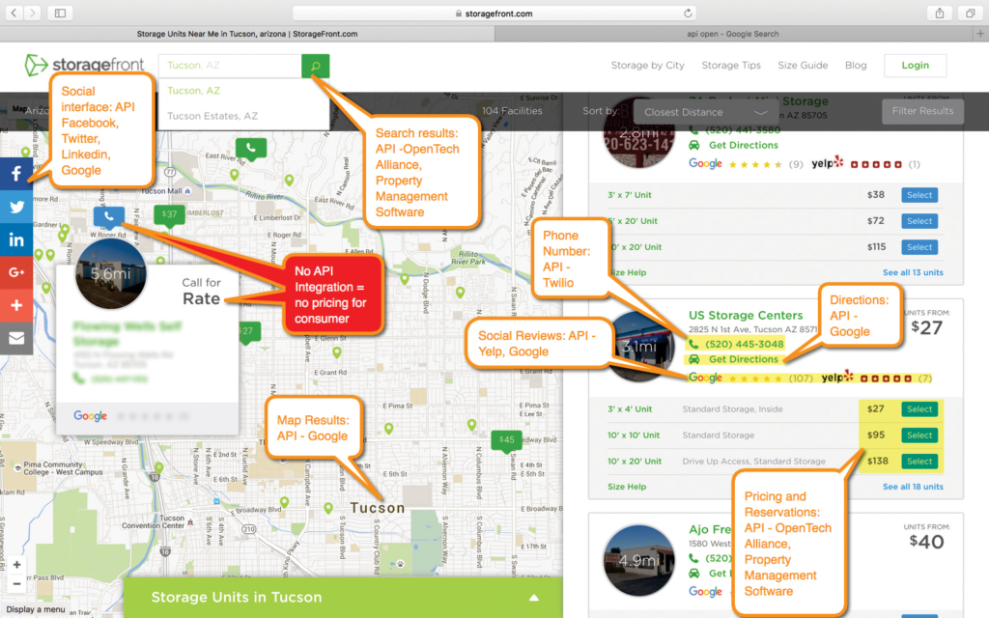Click the green search magnifier button
The height and width of the screenshot is (618, 989).
click(316, 66)
